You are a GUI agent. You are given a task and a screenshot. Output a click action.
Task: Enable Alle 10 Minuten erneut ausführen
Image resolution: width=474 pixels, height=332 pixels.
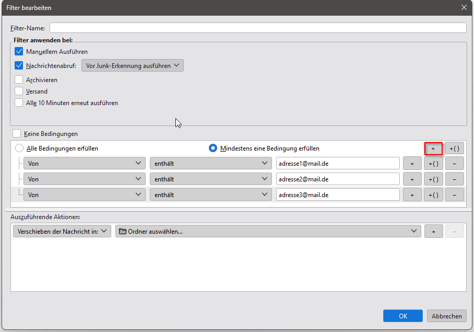click(x=19, y=103)
